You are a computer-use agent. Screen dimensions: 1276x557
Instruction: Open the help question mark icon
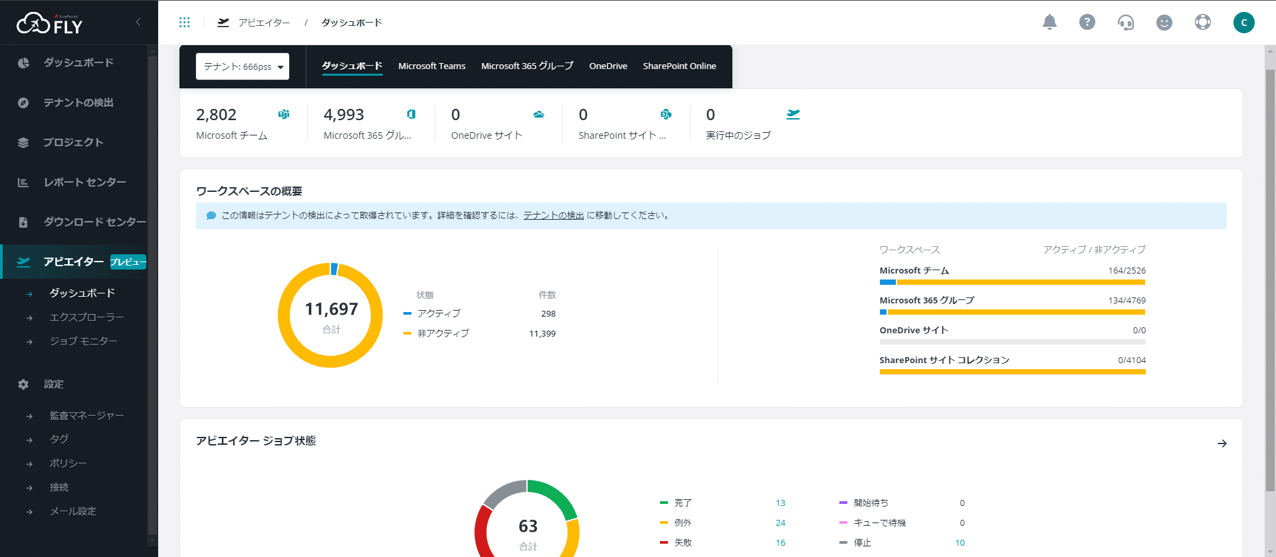pos(1087,23)
